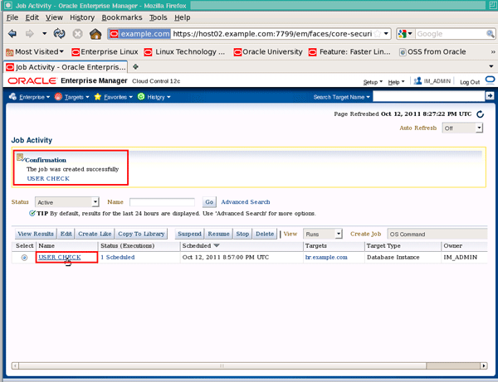Click the Stop loading icon
The height and width of the screenshot is (382, 498).
coord(77,34)
